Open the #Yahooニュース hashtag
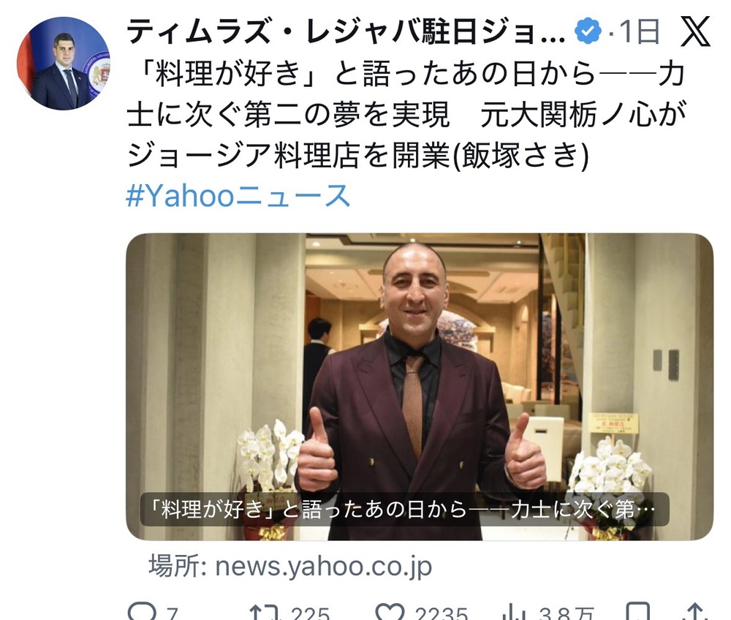731x620 pixels. [238, 195]
